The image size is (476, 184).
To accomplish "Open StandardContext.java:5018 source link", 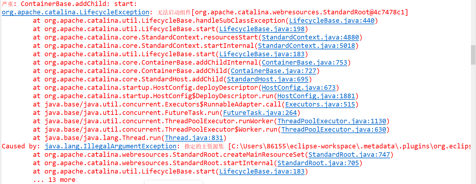I will click(x=306, y=46).
